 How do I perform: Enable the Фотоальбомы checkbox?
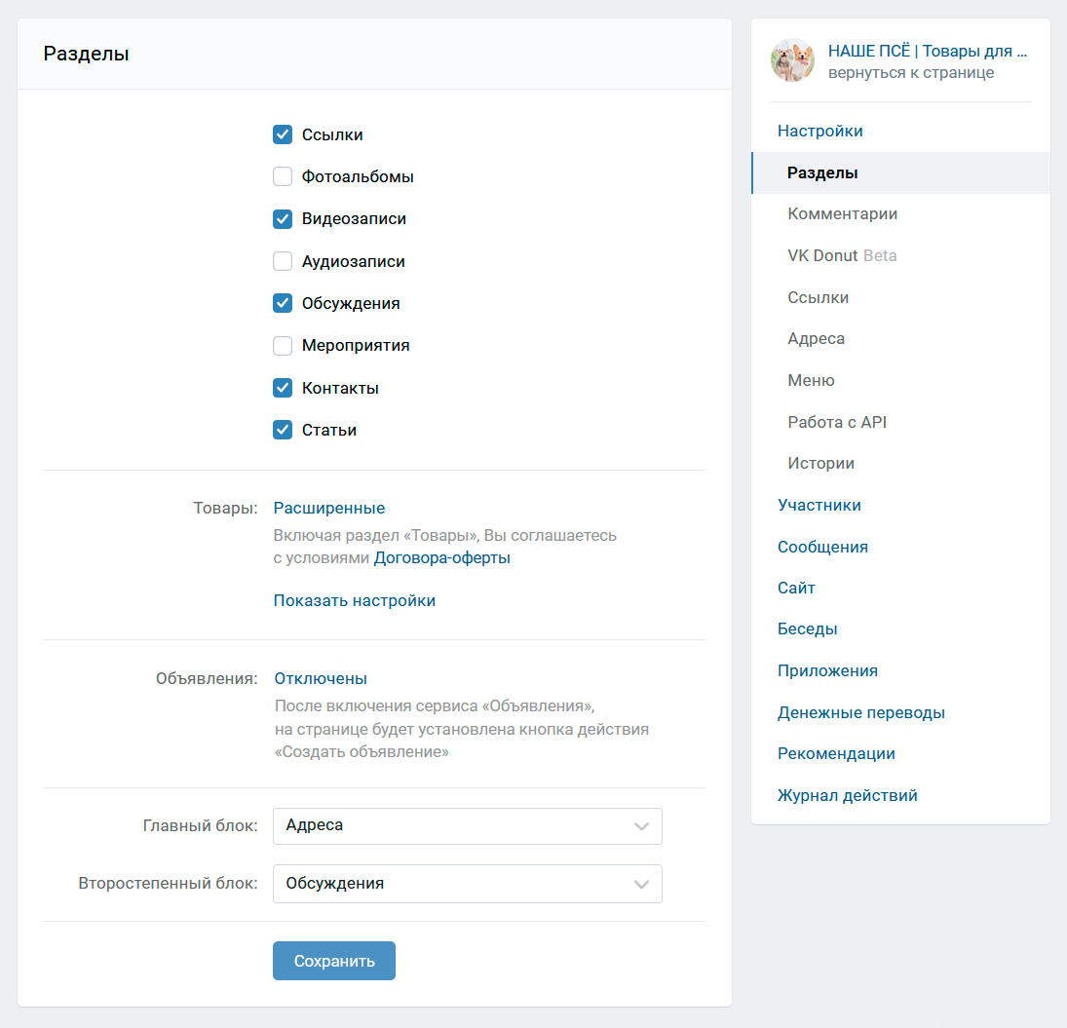283,177
